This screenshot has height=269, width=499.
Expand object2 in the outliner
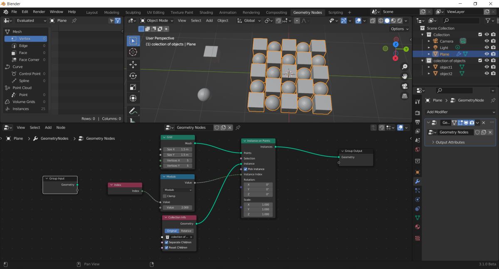tap(429, 74)
